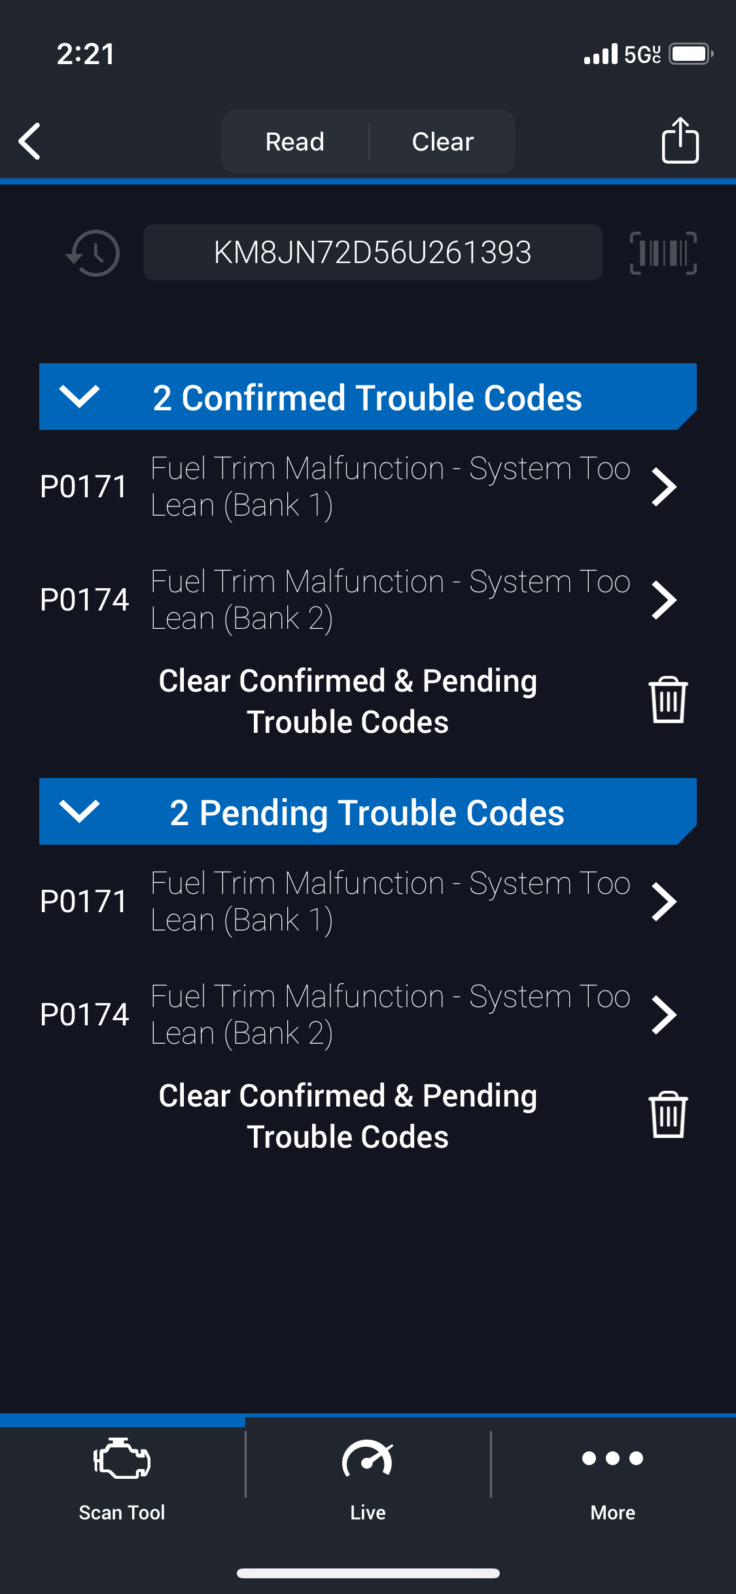Open the Scan Tool engine icon

pyautogui.click(x=122, y=1459)
